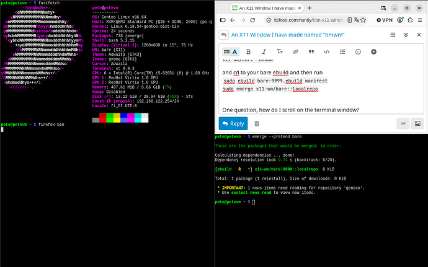
Task: Click the "emerge --pretend bare" command text
Action: 277,136
